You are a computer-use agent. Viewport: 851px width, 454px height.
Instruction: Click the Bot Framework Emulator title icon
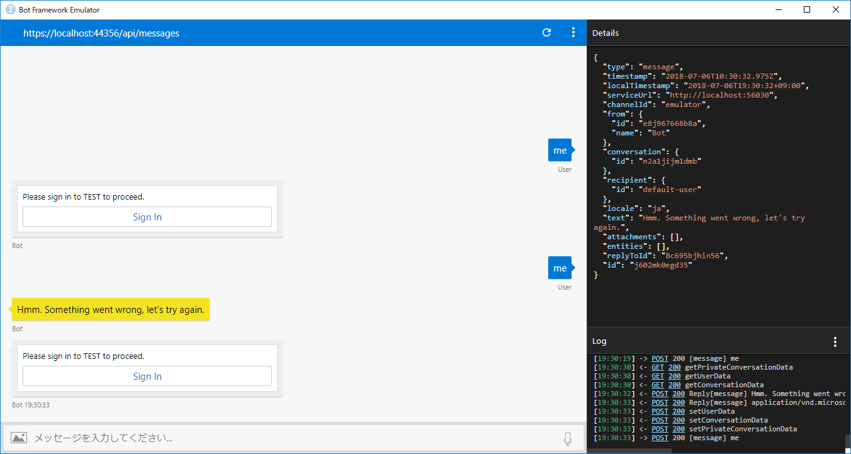tap(10, 9)
